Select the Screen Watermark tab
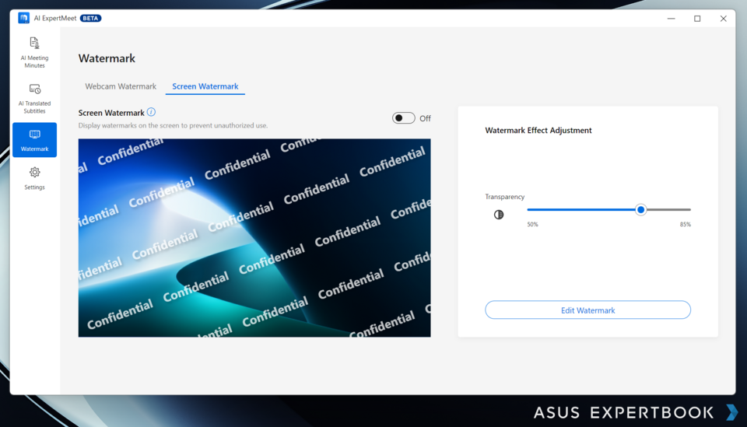This screenshot has width=747, height=427. pyautogui.click(x=205, y=86)
